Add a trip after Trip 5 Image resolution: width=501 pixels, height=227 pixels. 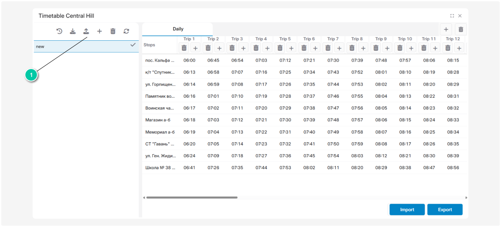pos(291,48)
